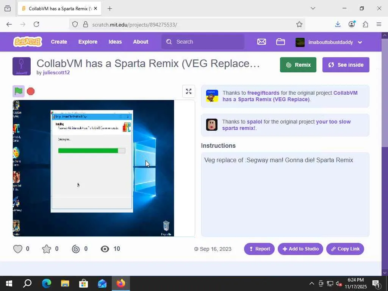Screen dimensions: 388x291
Task: Love this project with heart icon
Action: (17, 249)
